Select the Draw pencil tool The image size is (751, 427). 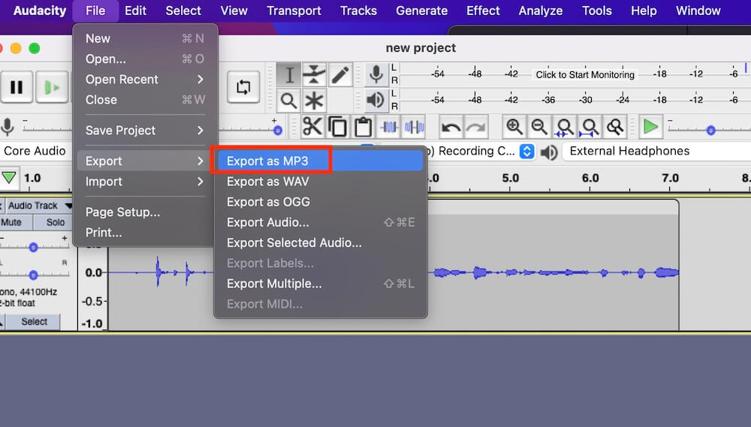pos(339,75)
